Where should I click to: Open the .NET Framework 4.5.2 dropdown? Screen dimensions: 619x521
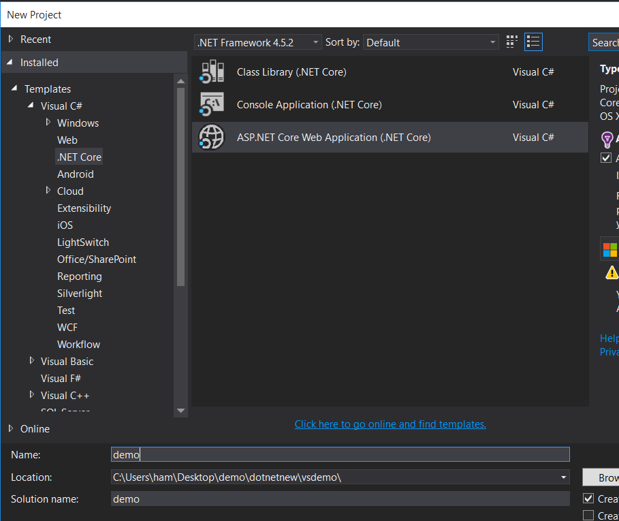click(x=258, y=42)
